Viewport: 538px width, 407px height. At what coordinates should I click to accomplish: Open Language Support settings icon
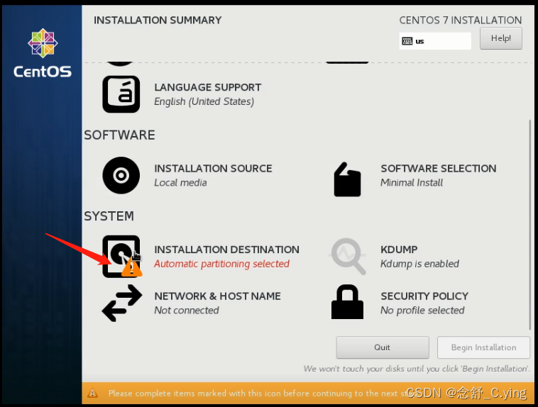[121, 94]
